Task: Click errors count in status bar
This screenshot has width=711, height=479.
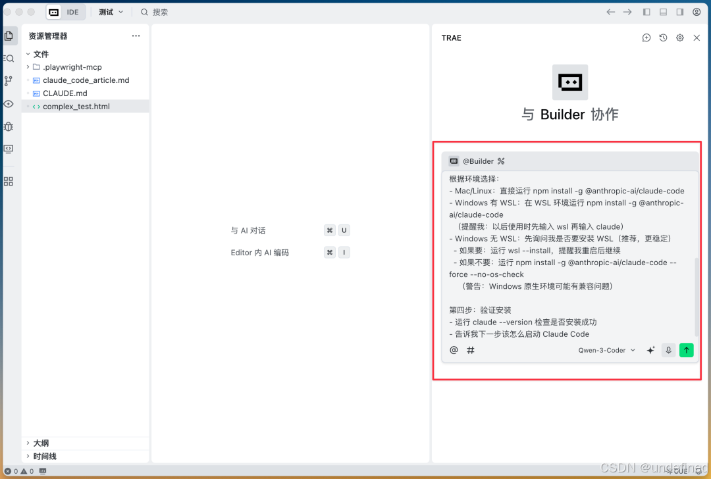Action: tap(12, 471)
